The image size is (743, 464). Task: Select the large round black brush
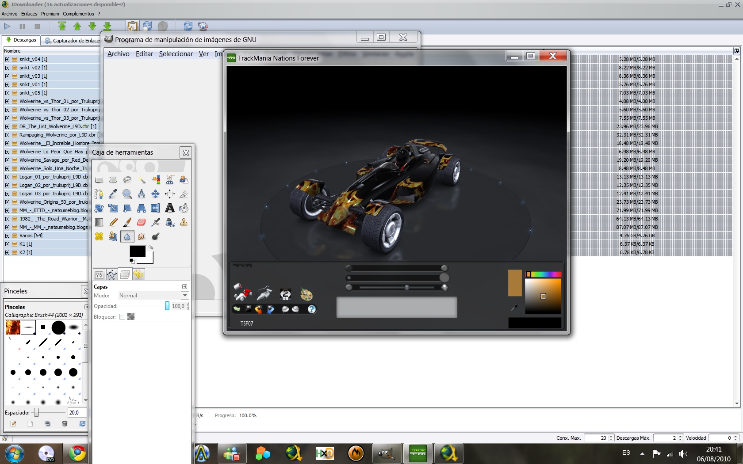(x=58, y=327)
